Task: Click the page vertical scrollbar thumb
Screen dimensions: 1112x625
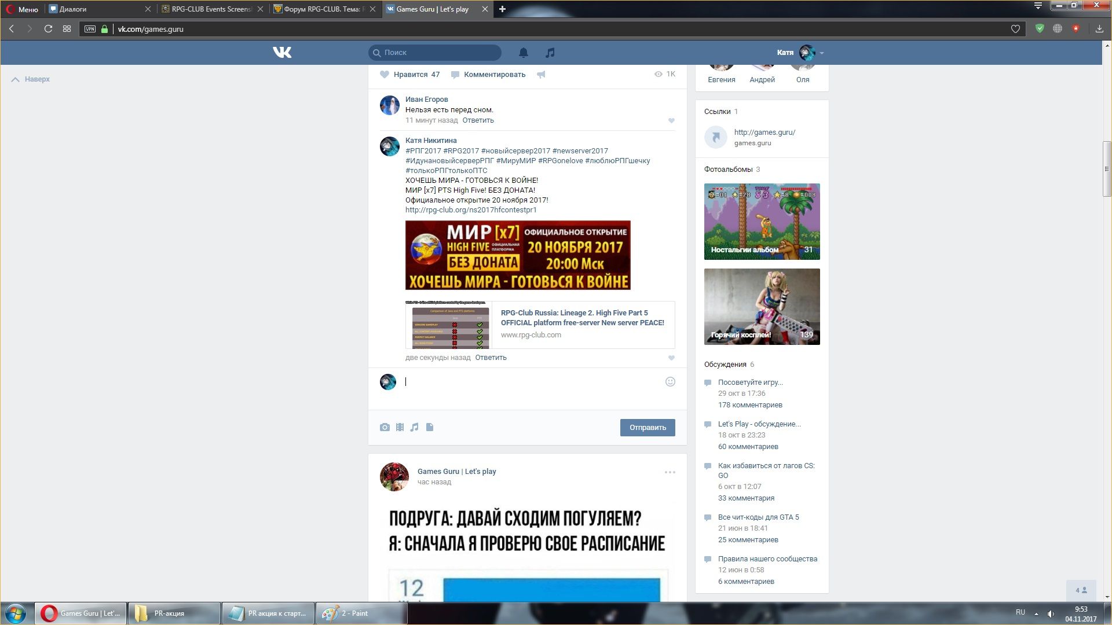Action: point(1107,169)
